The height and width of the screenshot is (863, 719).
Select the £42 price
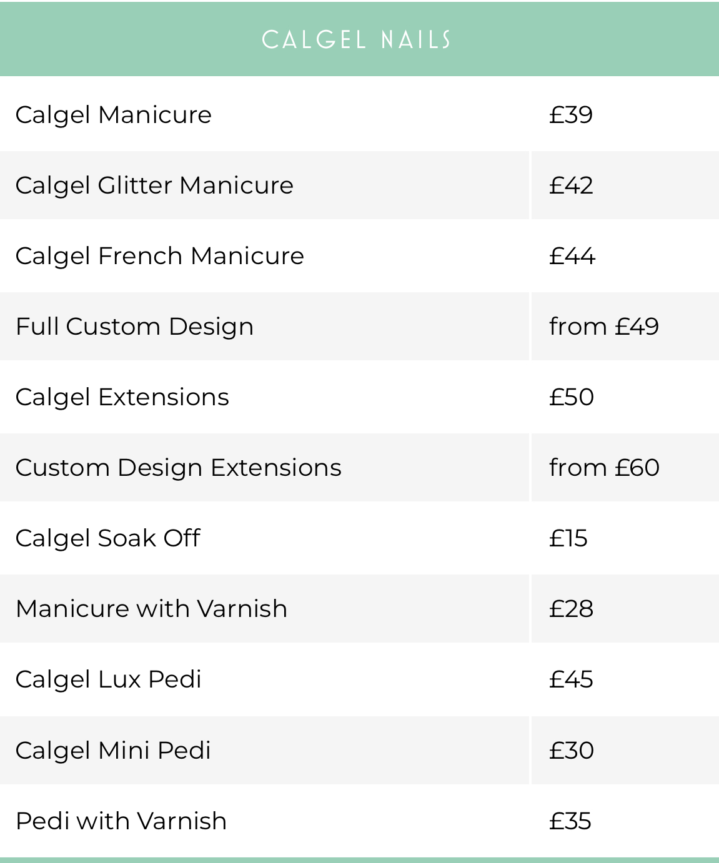[x=570, y=185]
